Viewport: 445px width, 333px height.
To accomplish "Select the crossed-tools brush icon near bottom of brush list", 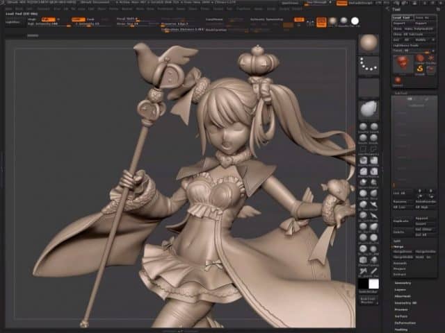I will pyautogui.click(x=363, y=271).
